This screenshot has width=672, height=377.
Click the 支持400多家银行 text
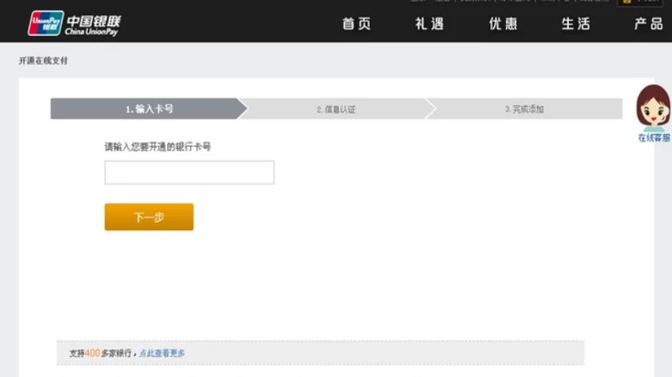point(100,353)
